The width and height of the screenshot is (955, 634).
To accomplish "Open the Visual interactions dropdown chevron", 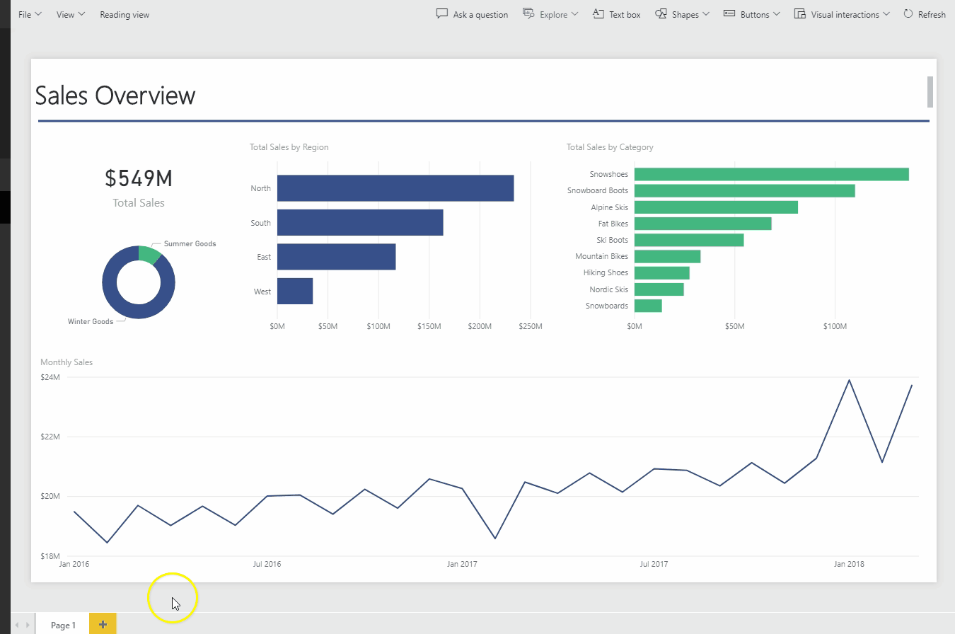I will tap(886, 14).
